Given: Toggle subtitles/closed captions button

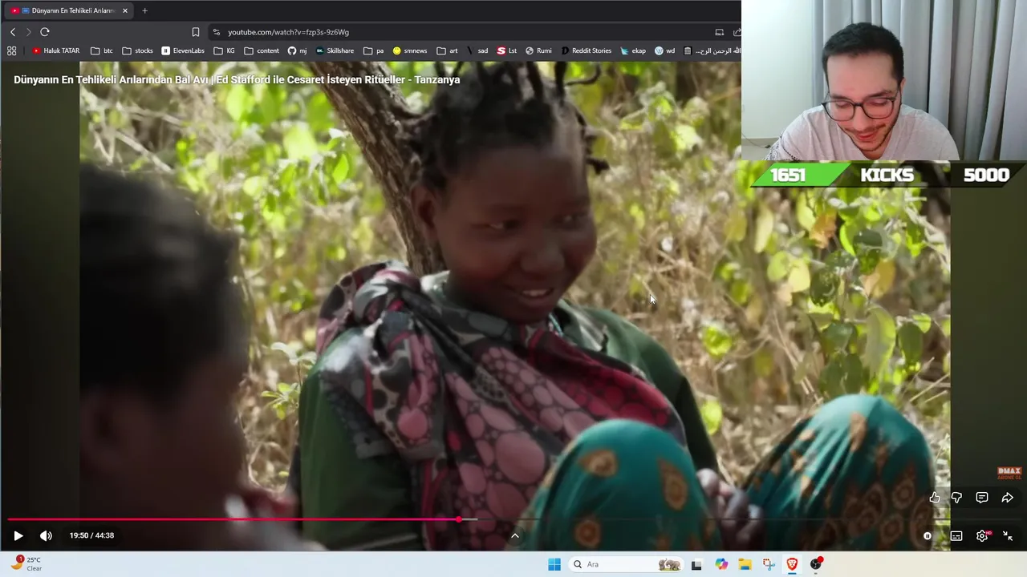Looking at the screenshot, I should tap(956, 536).
